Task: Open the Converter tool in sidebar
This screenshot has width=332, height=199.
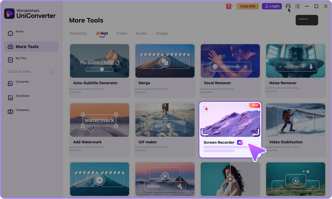Action: (x=22, y=82)
